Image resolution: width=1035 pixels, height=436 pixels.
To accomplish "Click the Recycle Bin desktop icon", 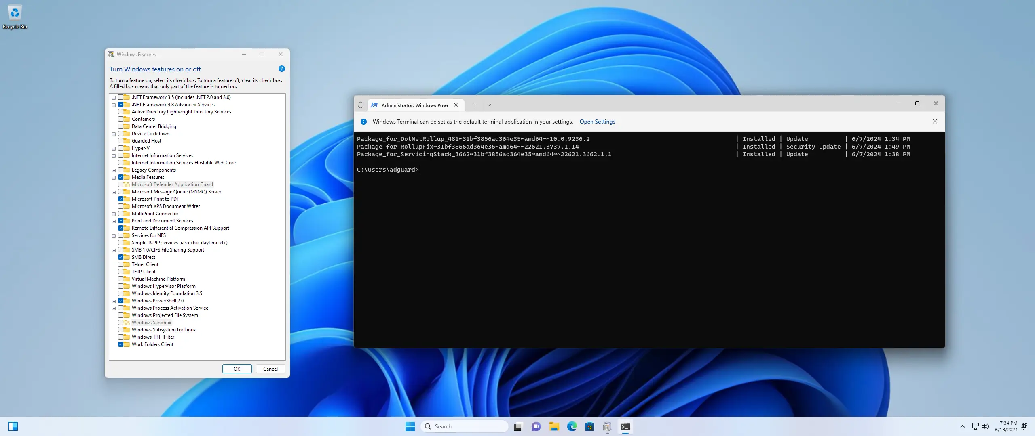I will 15,16.
